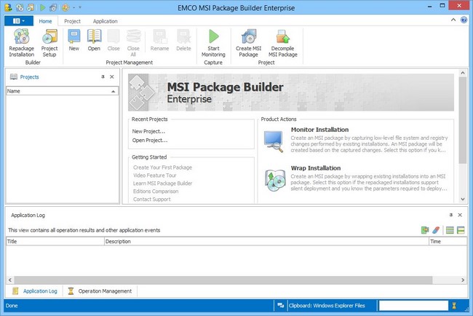This screenshot has height=316, width=473.
Task: Click log scrollbar left arrow
Action: tap(10, 280)
